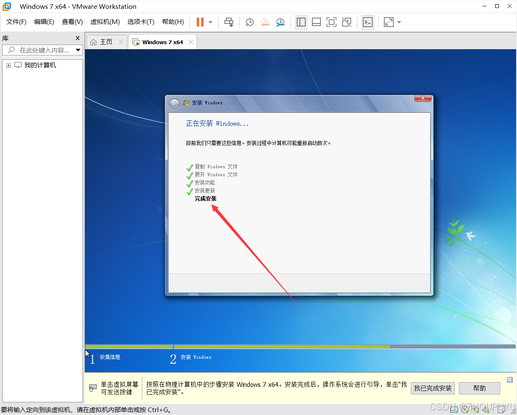Open the snapshot manager icon
This screenshot has width=517, height=415.
(280, 22)
